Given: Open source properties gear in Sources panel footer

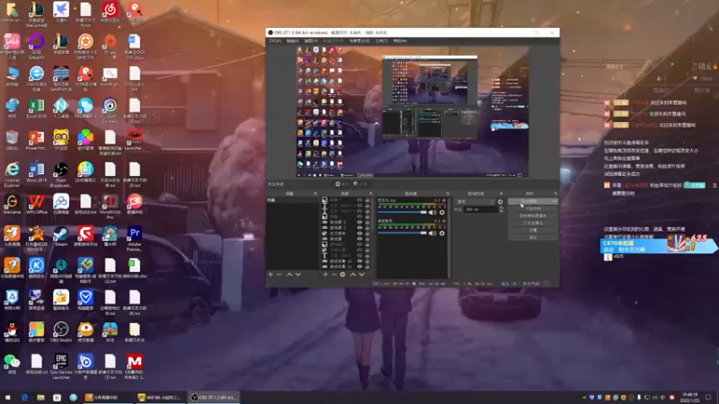Looking at the screenshot, I should [342, 275].
